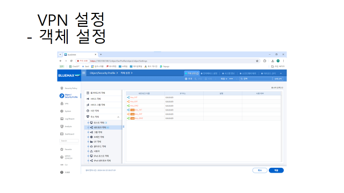Screen dimensions: 344x193
Task: Sort by the 사용 여부 column header
Action: (261, 93)
